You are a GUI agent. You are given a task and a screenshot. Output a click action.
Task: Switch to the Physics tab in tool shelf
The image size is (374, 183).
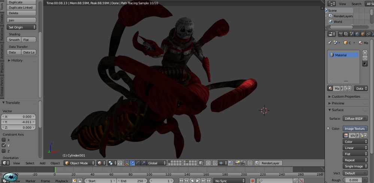coord(2,68)
